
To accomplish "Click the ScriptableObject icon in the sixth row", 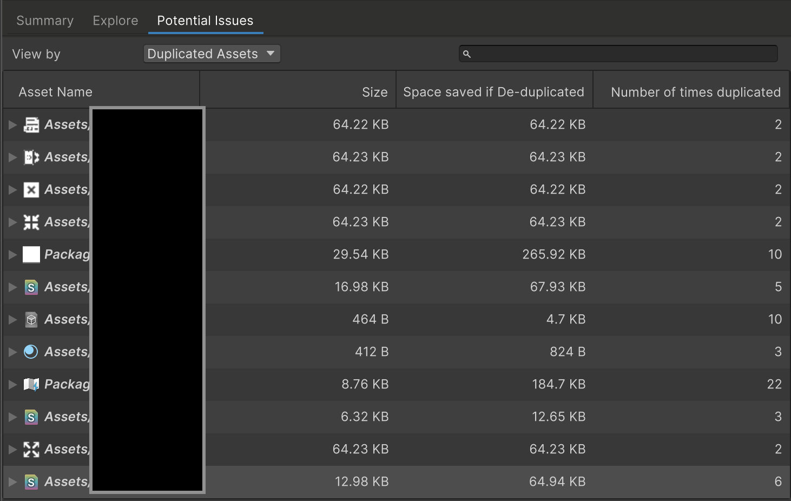I will [31, 287].
